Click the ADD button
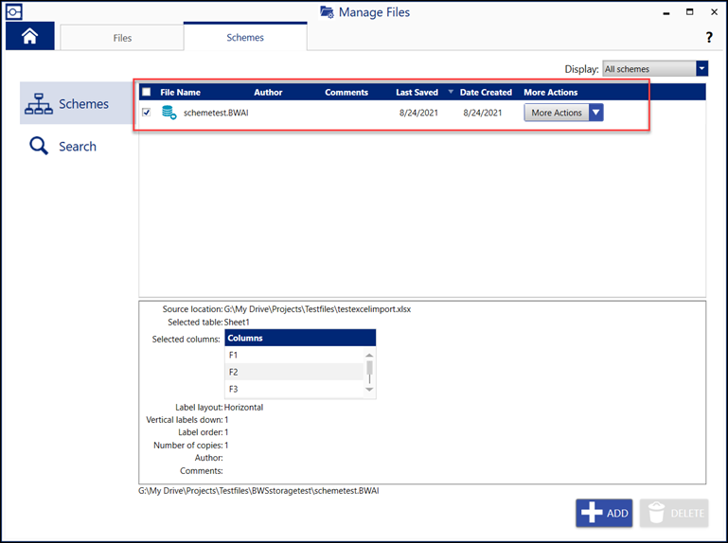This screenshot has width=728, height=543. point(604,513)
